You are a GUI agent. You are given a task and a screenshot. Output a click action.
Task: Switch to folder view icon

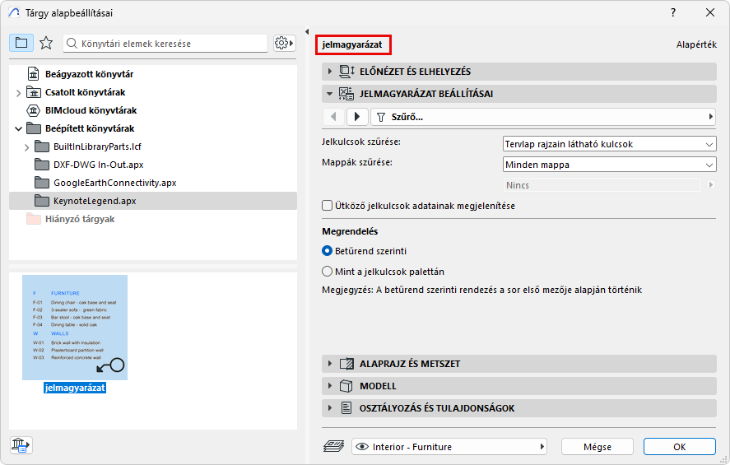(21, 43)
